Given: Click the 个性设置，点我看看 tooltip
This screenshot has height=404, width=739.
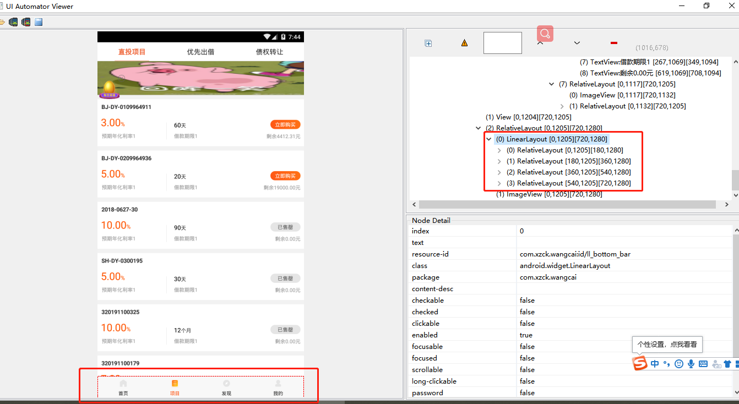Looking at the screenshot, I should pyautogui.click(x=667, y=344).
